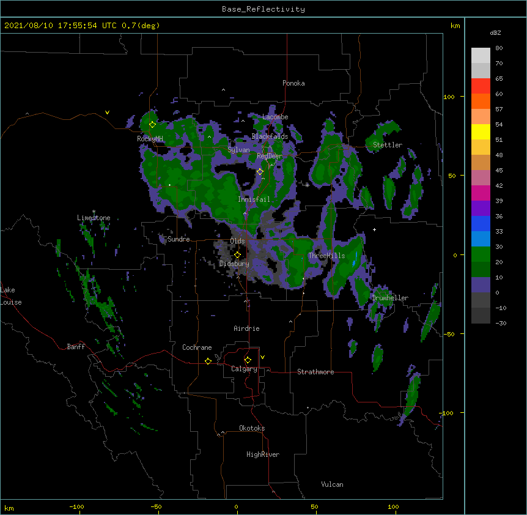
Task: Pick the yellow 54-51 dBZ legend color
Action: coord(481,132)
